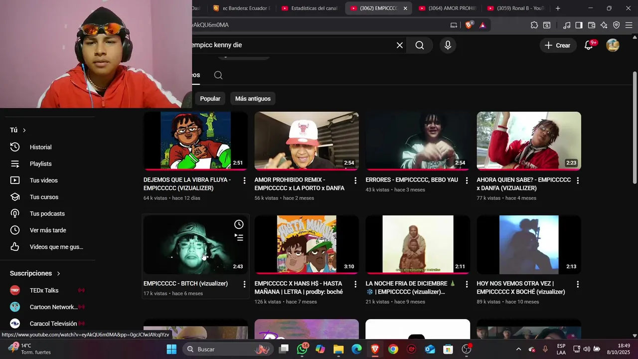Select the Más antiguos sort chip
This screenshot has height=359, width=638.
pyautogui.click(x=253, y=99)
